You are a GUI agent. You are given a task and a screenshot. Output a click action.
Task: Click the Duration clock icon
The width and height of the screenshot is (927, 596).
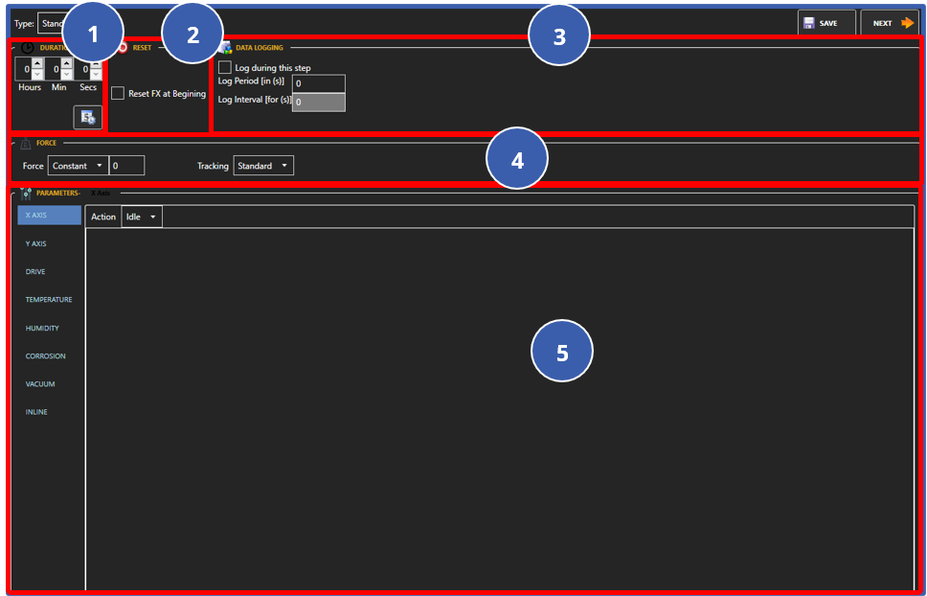[26, 47]
